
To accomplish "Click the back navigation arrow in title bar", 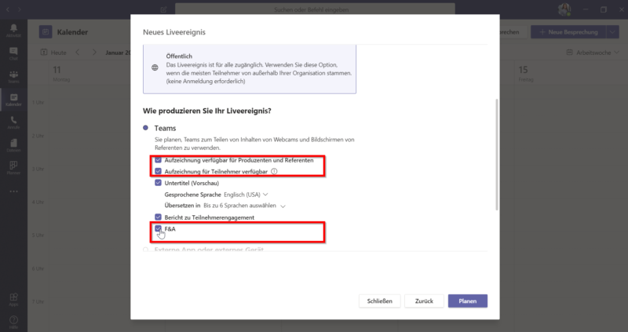I will point(8,9).
